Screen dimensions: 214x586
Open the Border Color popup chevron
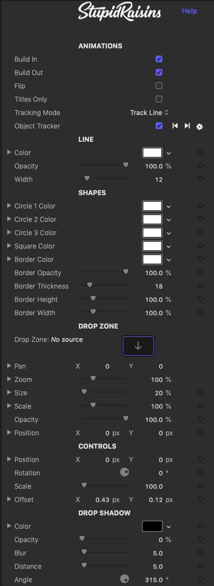click(169, 260)
